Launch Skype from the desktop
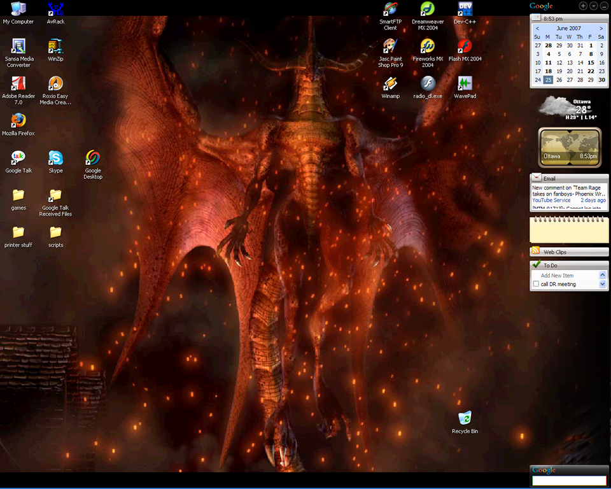The height and width of the screenshot is (489, 611). (56, 162)
